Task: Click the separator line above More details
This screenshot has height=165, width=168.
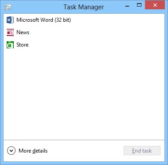Action: (x=84, y=140)
